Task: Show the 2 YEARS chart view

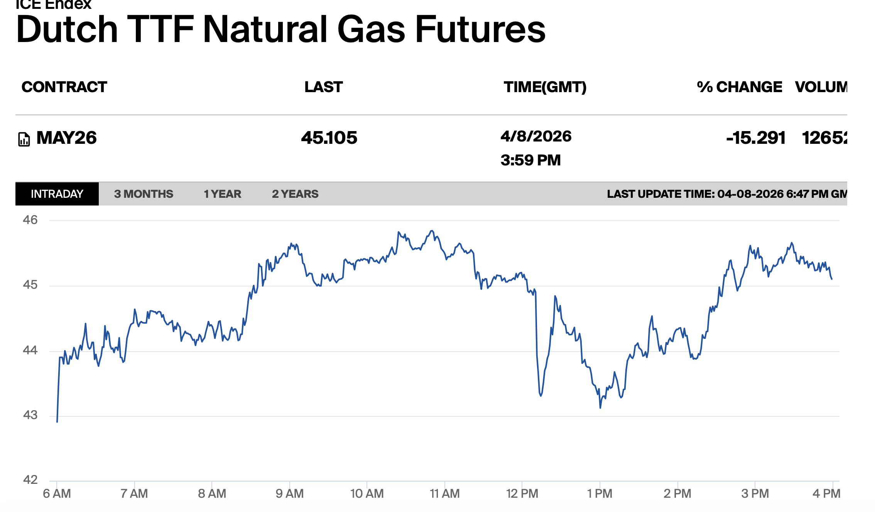Action: pos(295,194)
